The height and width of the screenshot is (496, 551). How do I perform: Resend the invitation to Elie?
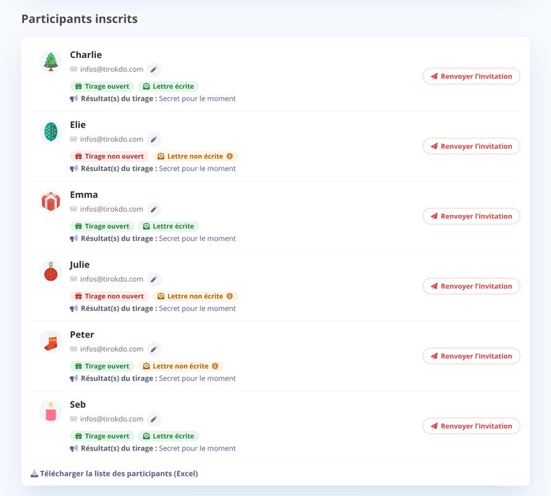point(471,146)
